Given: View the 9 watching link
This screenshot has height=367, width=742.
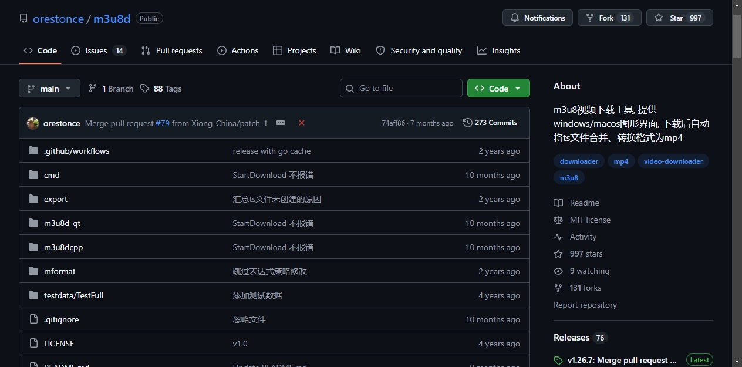Looking at the screenshot, I should 582,271.
